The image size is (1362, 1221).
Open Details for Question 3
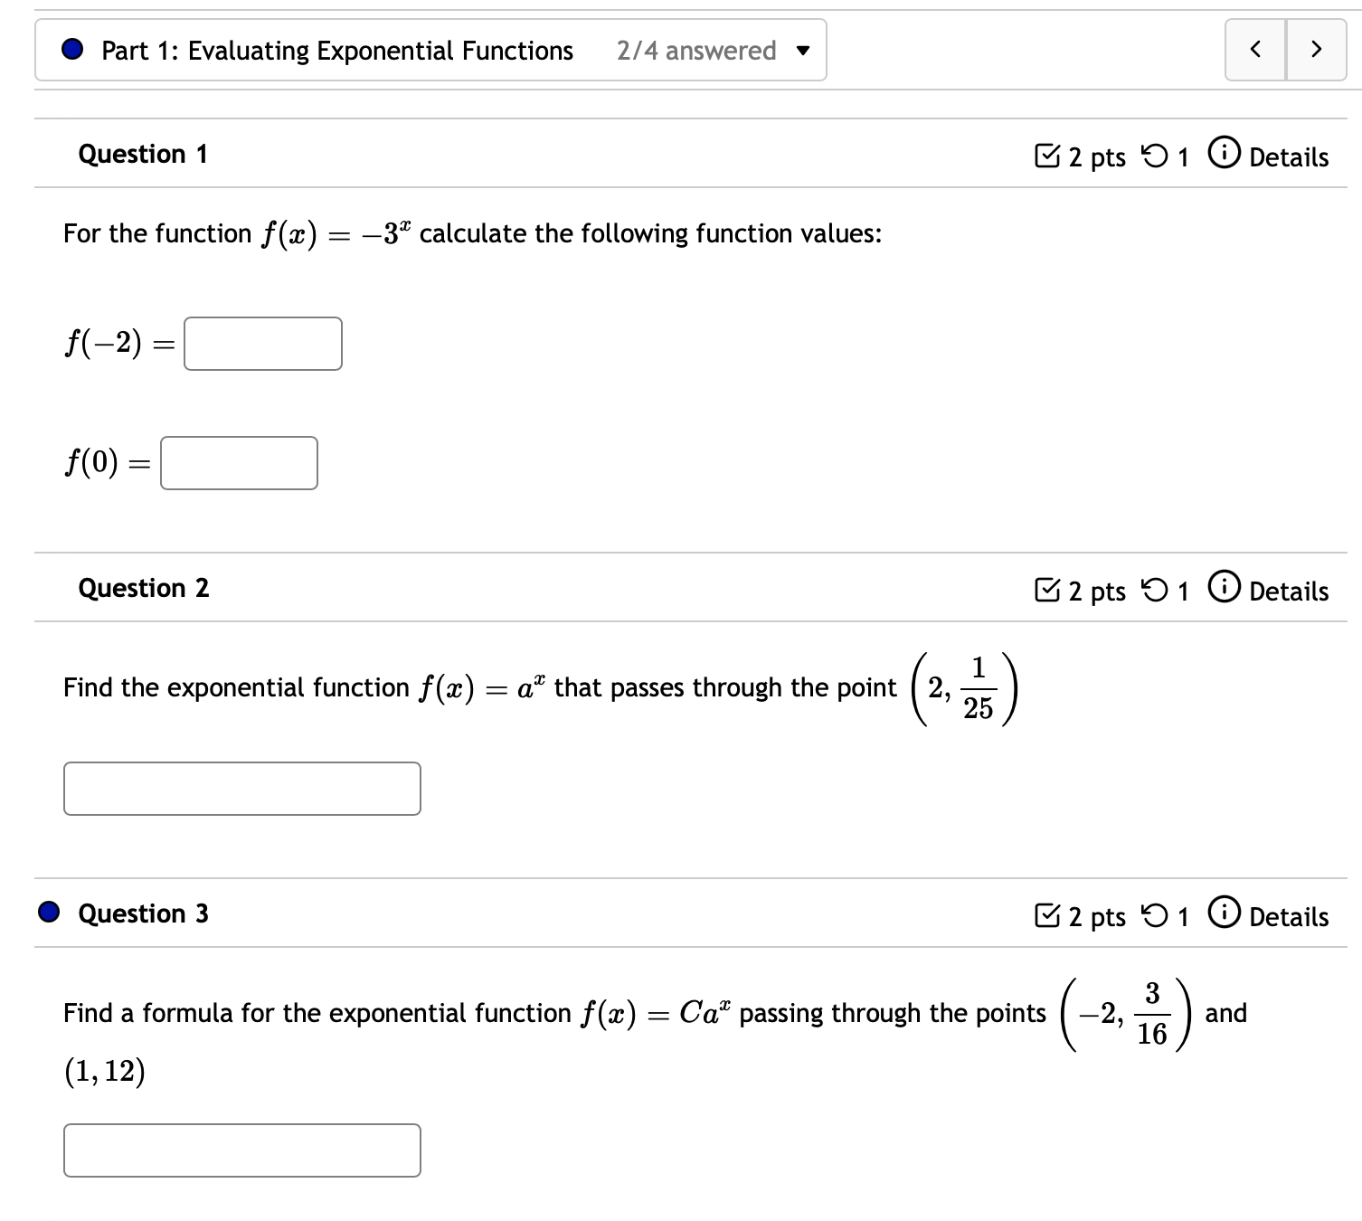(x=1288, y=915)
